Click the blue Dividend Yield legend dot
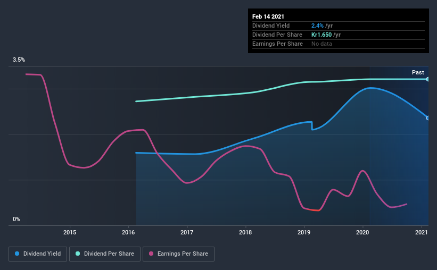Screen dimensions: 437x270 point(17,254)
